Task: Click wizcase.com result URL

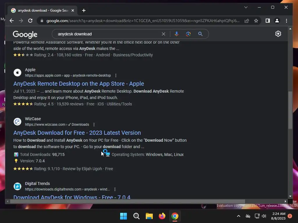Action: coord(57,125)
